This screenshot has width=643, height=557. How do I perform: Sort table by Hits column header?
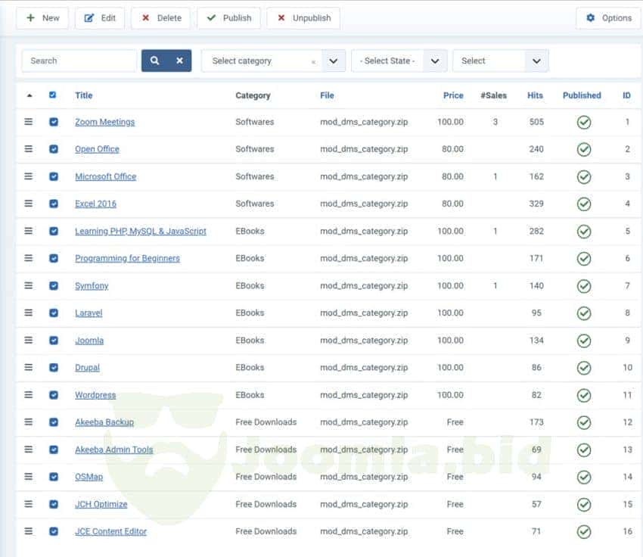tap(535, 95)
